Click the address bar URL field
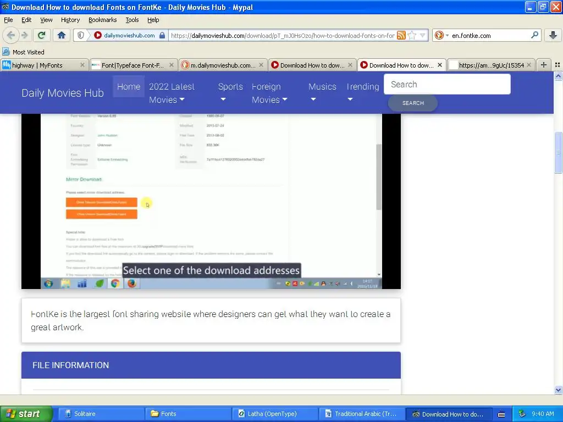563x422 pixels. click(x=283, y=35)
